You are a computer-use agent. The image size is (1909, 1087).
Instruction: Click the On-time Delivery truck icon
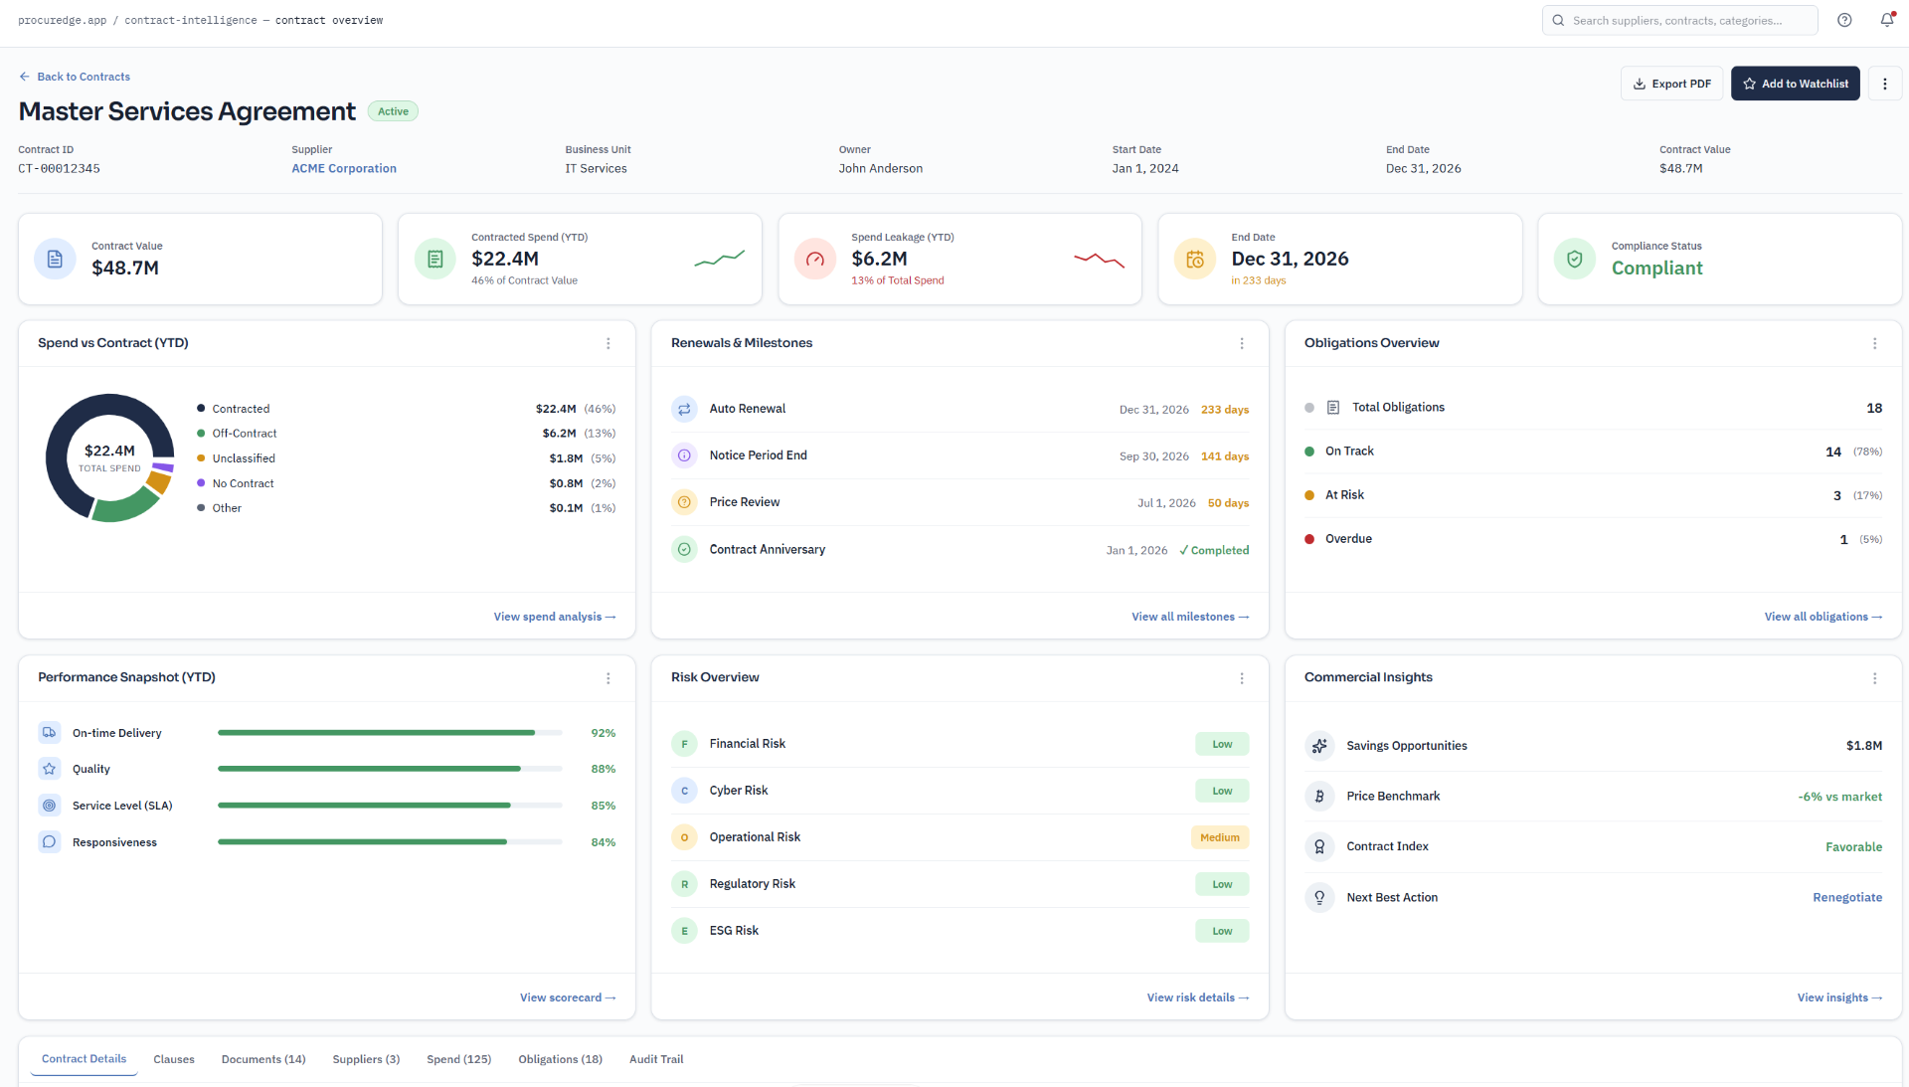49,732
